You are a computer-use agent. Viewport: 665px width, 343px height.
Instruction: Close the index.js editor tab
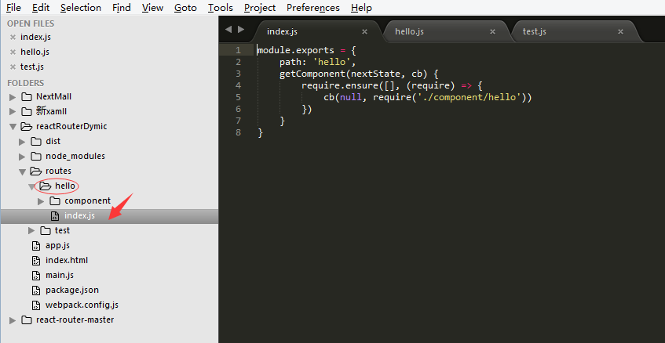(364, 32)
